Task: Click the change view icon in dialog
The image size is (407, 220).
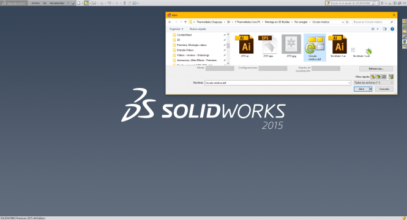Action: tap(373, 29)
